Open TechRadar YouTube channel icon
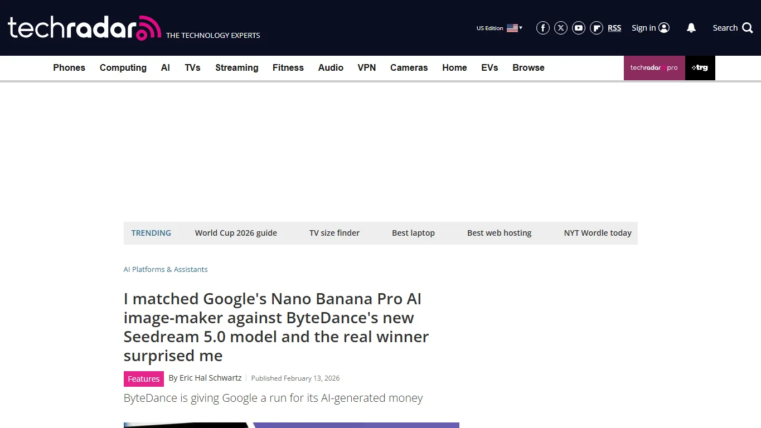761x428 pixels. tap(579, 28)
